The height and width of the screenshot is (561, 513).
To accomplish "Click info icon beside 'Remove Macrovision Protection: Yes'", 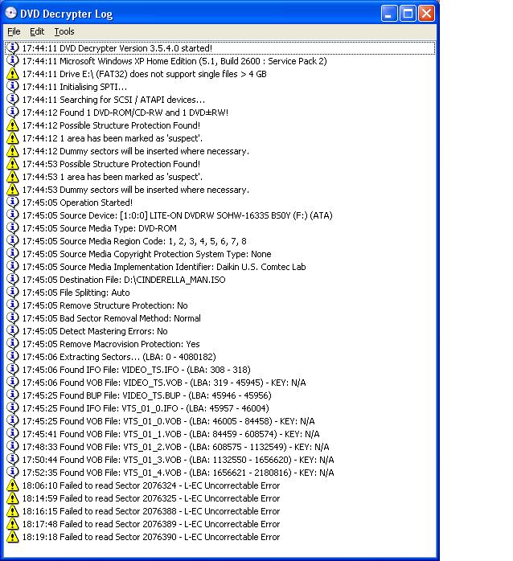I will pyautogui.click(x=13, y=344).
